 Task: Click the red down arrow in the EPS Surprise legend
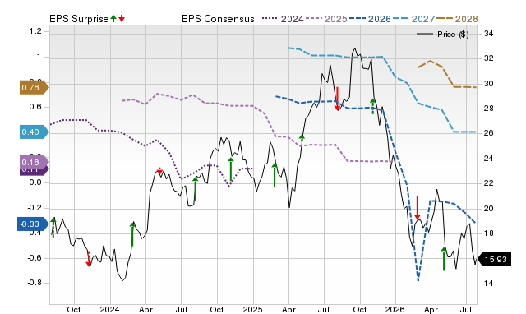pyautogui.click(x=122, y=18)
